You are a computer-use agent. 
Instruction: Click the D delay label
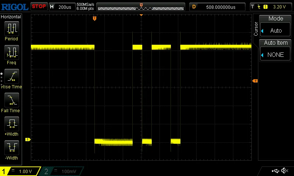194,7
